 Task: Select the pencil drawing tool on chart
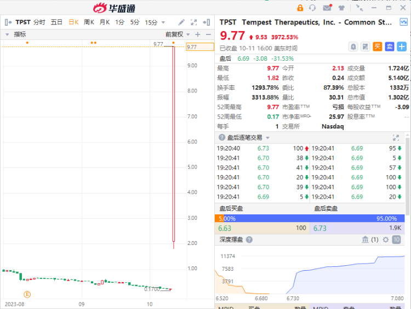point(181,22)
